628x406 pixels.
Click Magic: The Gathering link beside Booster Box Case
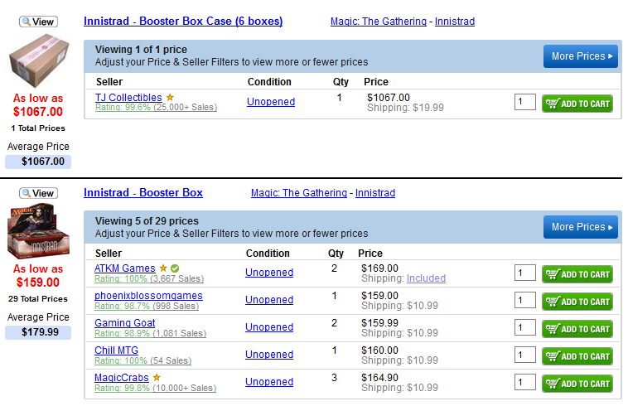[x=379, y=22]
